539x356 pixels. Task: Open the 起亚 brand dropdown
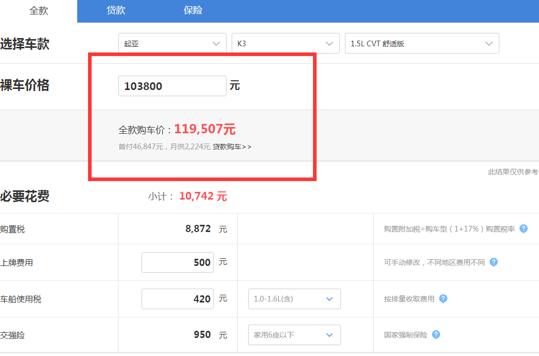coord(172,43)
